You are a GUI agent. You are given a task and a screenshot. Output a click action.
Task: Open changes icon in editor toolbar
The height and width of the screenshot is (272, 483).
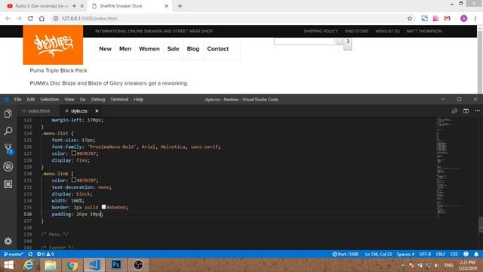(x=454, y=111)
